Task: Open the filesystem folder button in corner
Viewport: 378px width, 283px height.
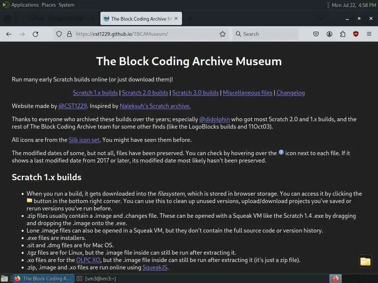Action: (x=365, y=261)
